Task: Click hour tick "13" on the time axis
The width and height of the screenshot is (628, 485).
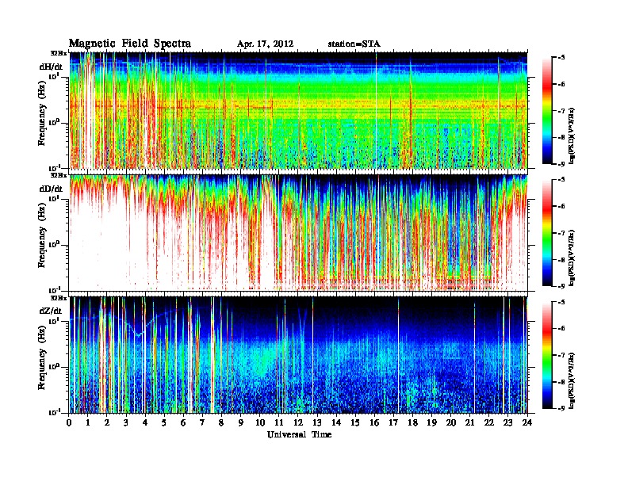Action: click(317, 423)
